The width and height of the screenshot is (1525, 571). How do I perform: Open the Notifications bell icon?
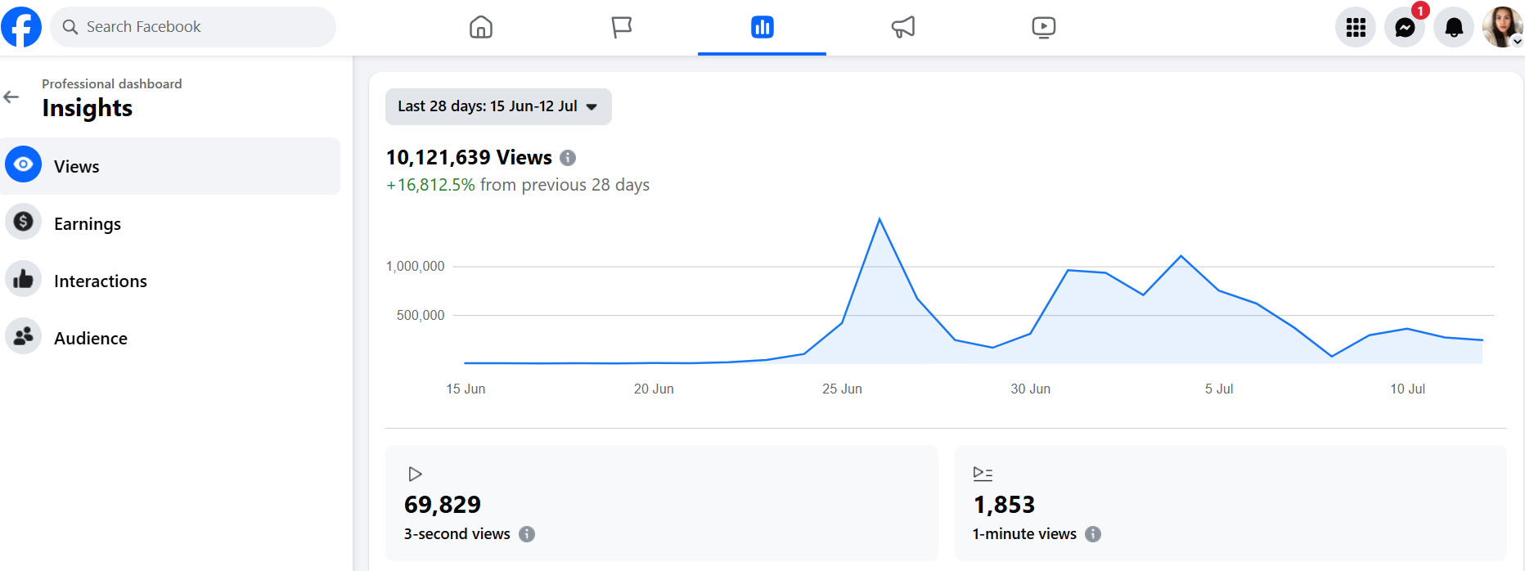tap(1454, 28)
